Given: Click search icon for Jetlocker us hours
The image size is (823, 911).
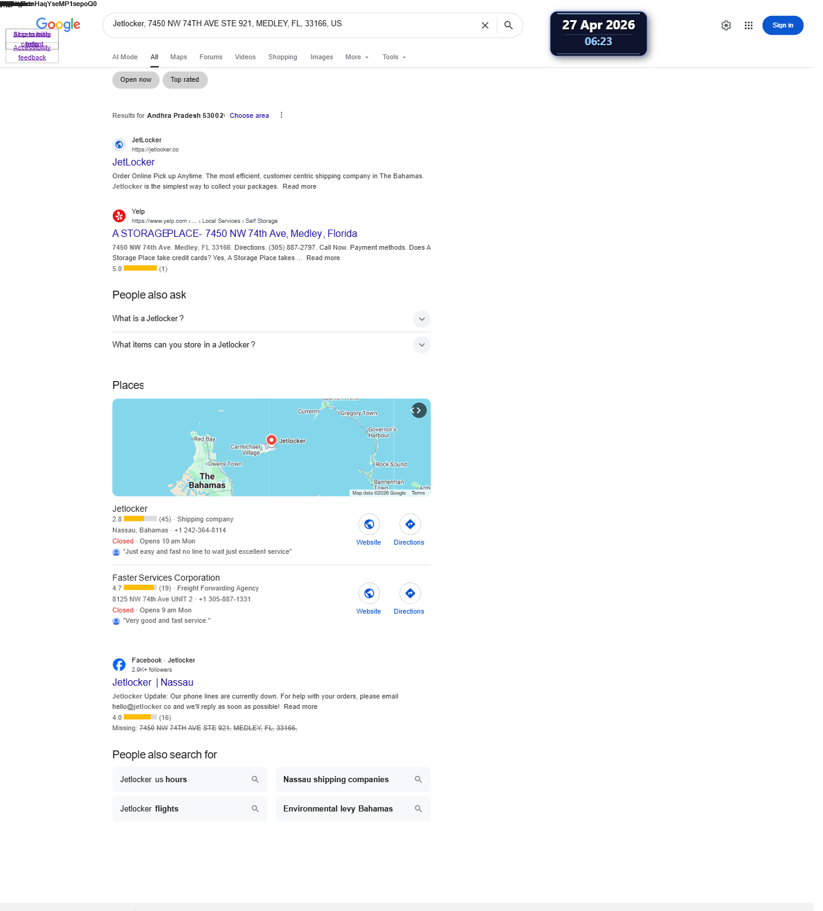Looking at the screenshot, I should click(255, 780).
